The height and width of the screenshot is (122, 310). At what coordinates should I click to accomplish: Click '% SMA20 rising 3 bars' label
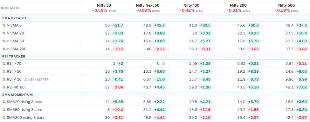pos(22,102)
